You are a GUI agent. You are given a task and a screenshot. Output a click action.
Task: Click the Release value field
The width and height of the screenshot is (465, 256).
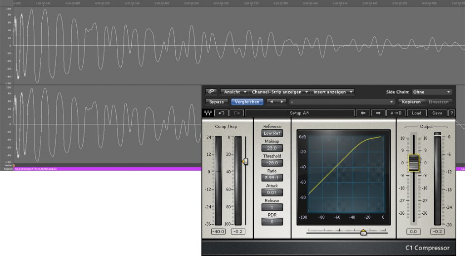pyautogui.click(x=272, y=207)
